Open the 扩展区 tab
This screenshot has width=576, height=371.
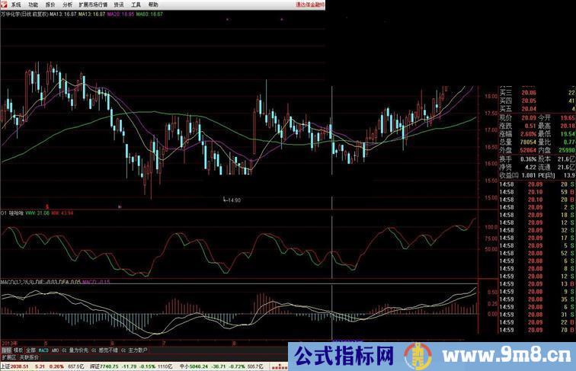tap(8, 357)
